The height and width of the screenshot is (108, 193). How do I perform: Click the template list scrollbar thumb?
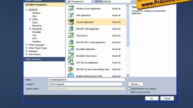pyautogui.click(x=128, y=27)
